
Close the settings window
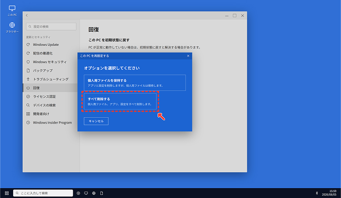(x=242, y=15)
